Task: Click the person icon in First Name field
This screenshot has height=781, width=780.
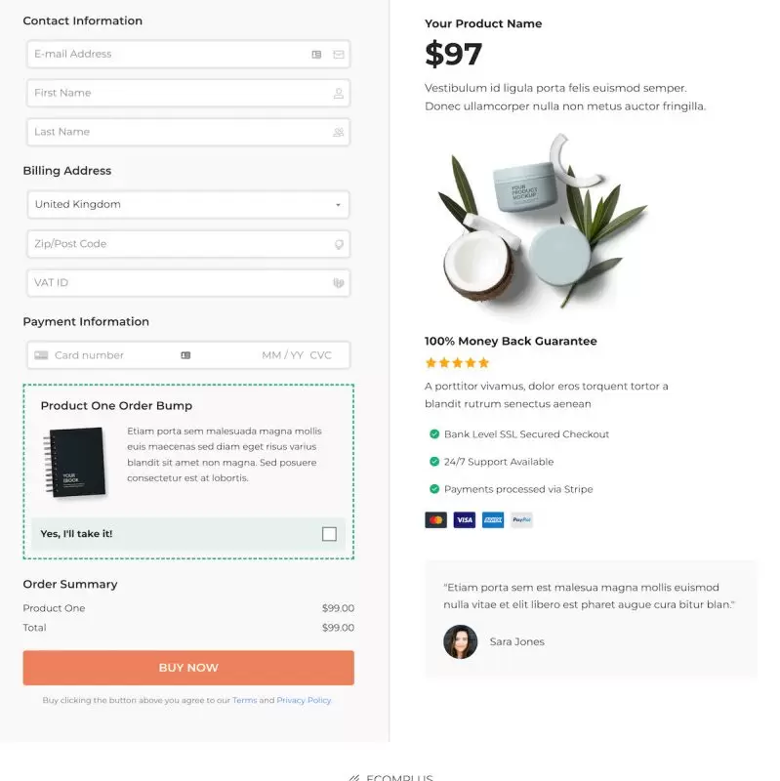Action: tap(338, 93)
